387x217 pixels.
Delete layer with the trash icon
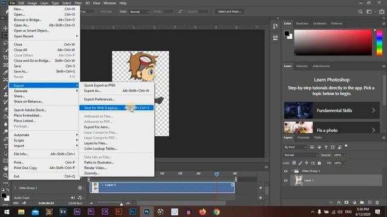(377, 203)
